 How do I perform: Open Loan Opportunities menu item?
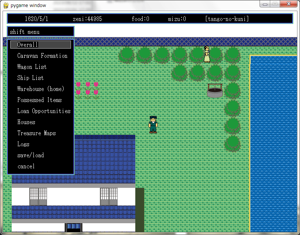[x=44, y=111]
